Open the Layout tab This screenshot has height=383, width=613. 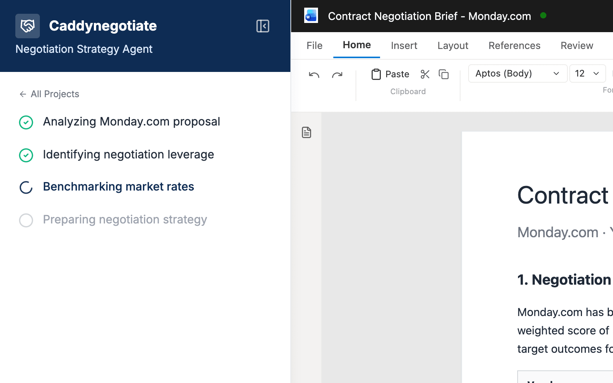pos(453,46)
